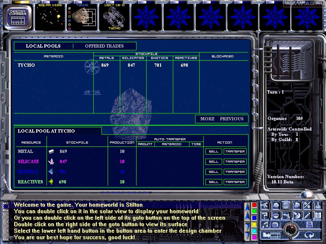Viewport: 326px width, 244px height.
Task: Click the ray gun weapons icon
Action: coord(286,216)
